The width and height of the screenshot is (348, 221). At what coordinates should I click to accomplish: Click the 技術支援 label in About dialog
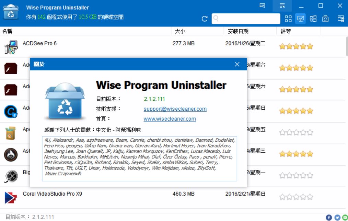click(x=108, y=109)
